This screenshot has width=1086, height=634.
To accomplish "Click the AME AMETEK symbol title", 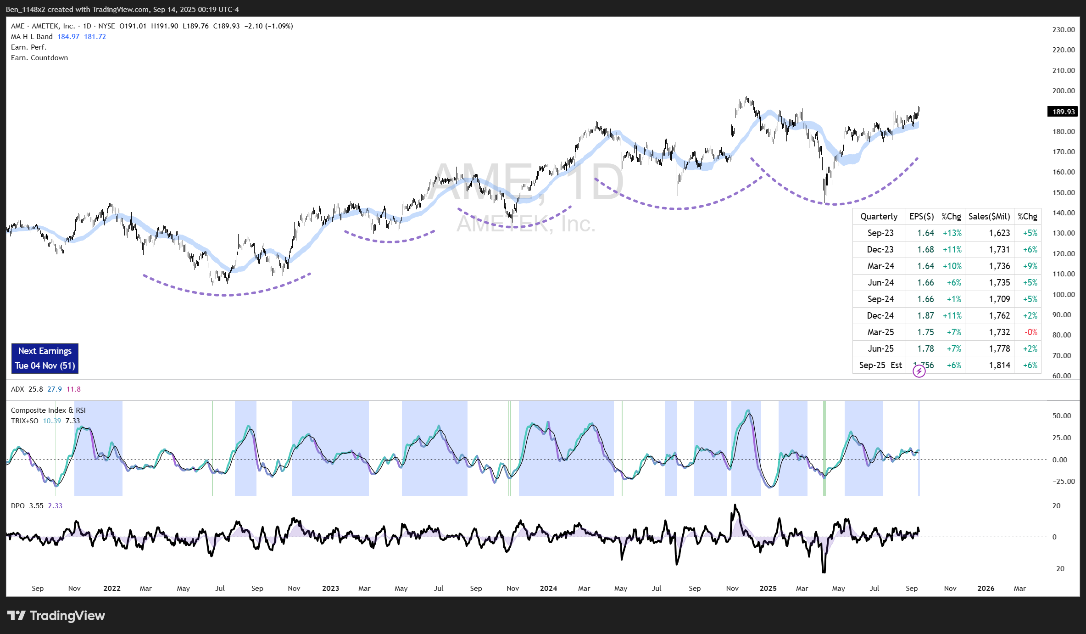I will coord(43,26).
